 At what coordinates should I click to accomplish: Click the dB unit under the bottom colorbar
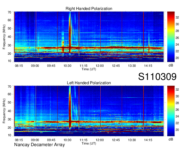[x=171, y=139]
